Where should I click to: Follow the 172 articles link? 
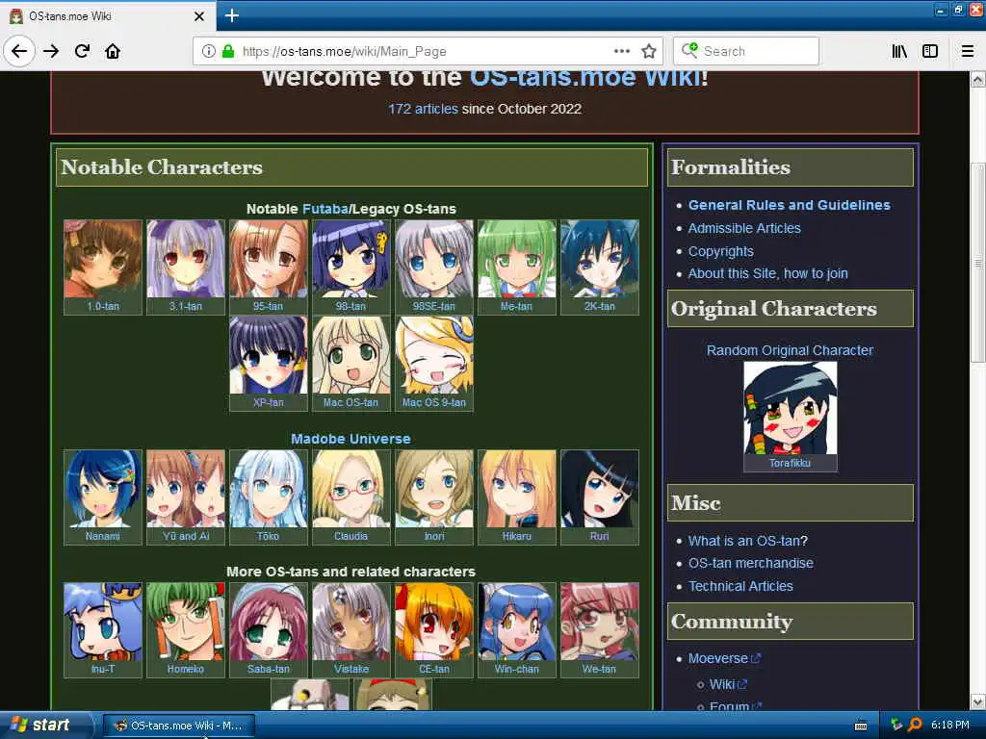pos(423,109)
